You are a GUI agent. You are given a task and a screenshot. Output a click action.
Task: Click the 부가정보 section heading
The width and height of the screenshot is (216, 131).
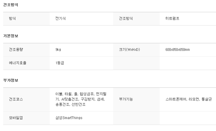(11, 80)
